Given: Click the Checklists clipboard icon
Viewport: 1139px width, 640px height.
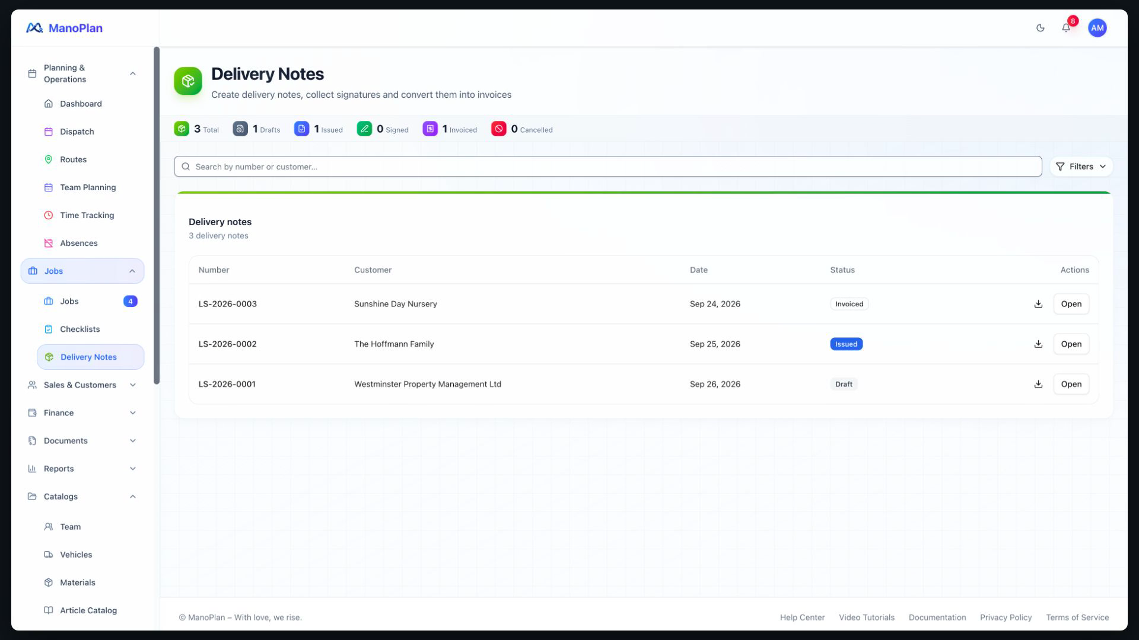Looking at the screenshot, I should tap(49, 329).
